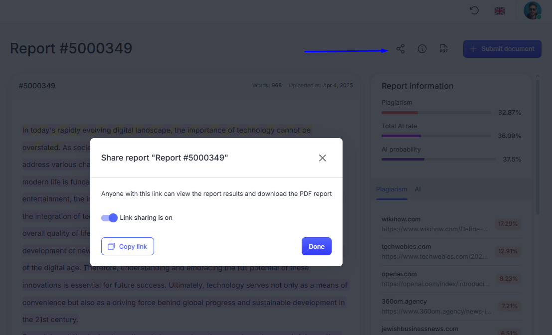Click the Done button

(x=317, y=246)
